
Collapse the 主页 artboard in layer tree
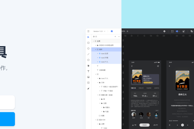coord(93,41)
